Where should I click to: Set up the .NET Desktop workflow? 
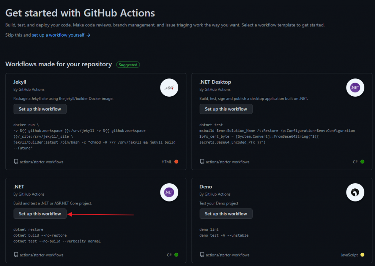pos(226,109)
